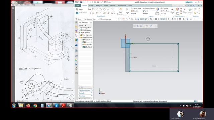This screenshot has width=214, height=120.
Task: Click the Windows Start button
Action: point(14,105)
